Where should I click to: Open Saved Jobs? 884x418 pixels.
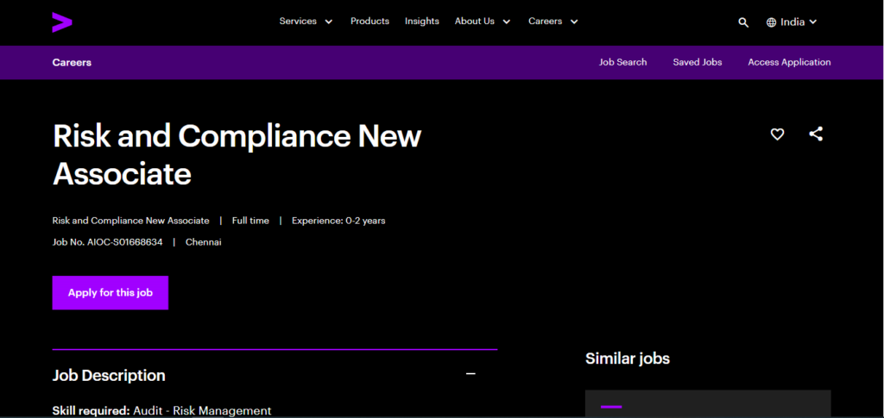(697, 62)
